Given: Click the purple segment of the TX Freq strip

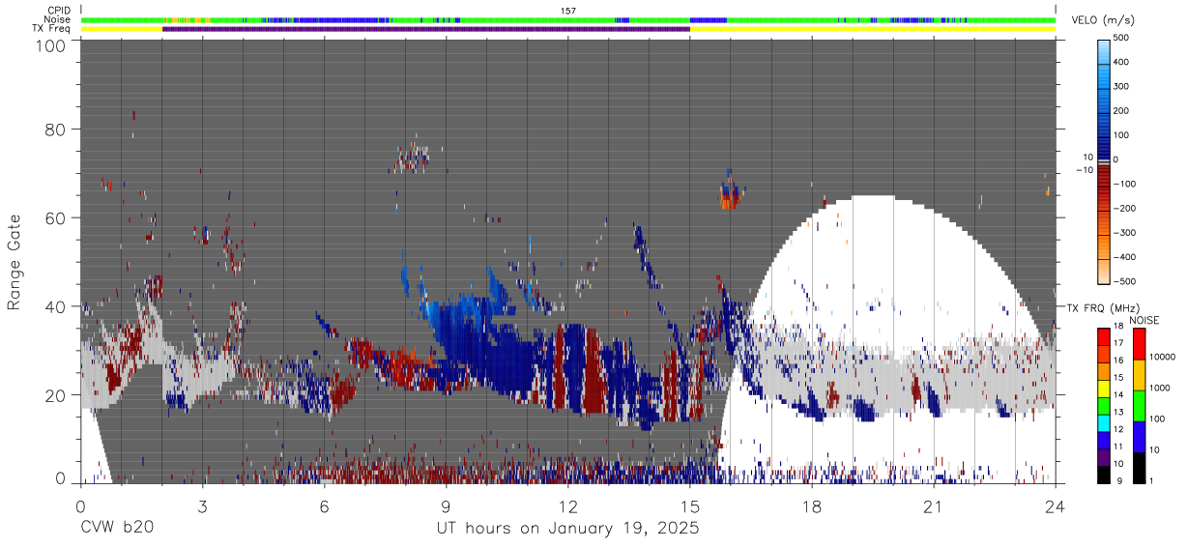Looking at the screenshot, I should pyautogui.click(x=425, y=29).
